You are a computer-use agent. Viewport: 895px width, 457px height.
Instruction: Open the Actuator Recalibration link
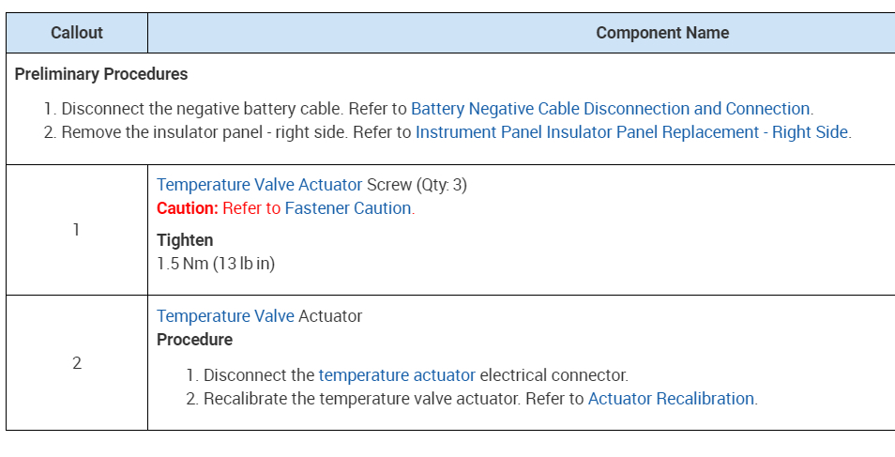(x=671, y=399)
